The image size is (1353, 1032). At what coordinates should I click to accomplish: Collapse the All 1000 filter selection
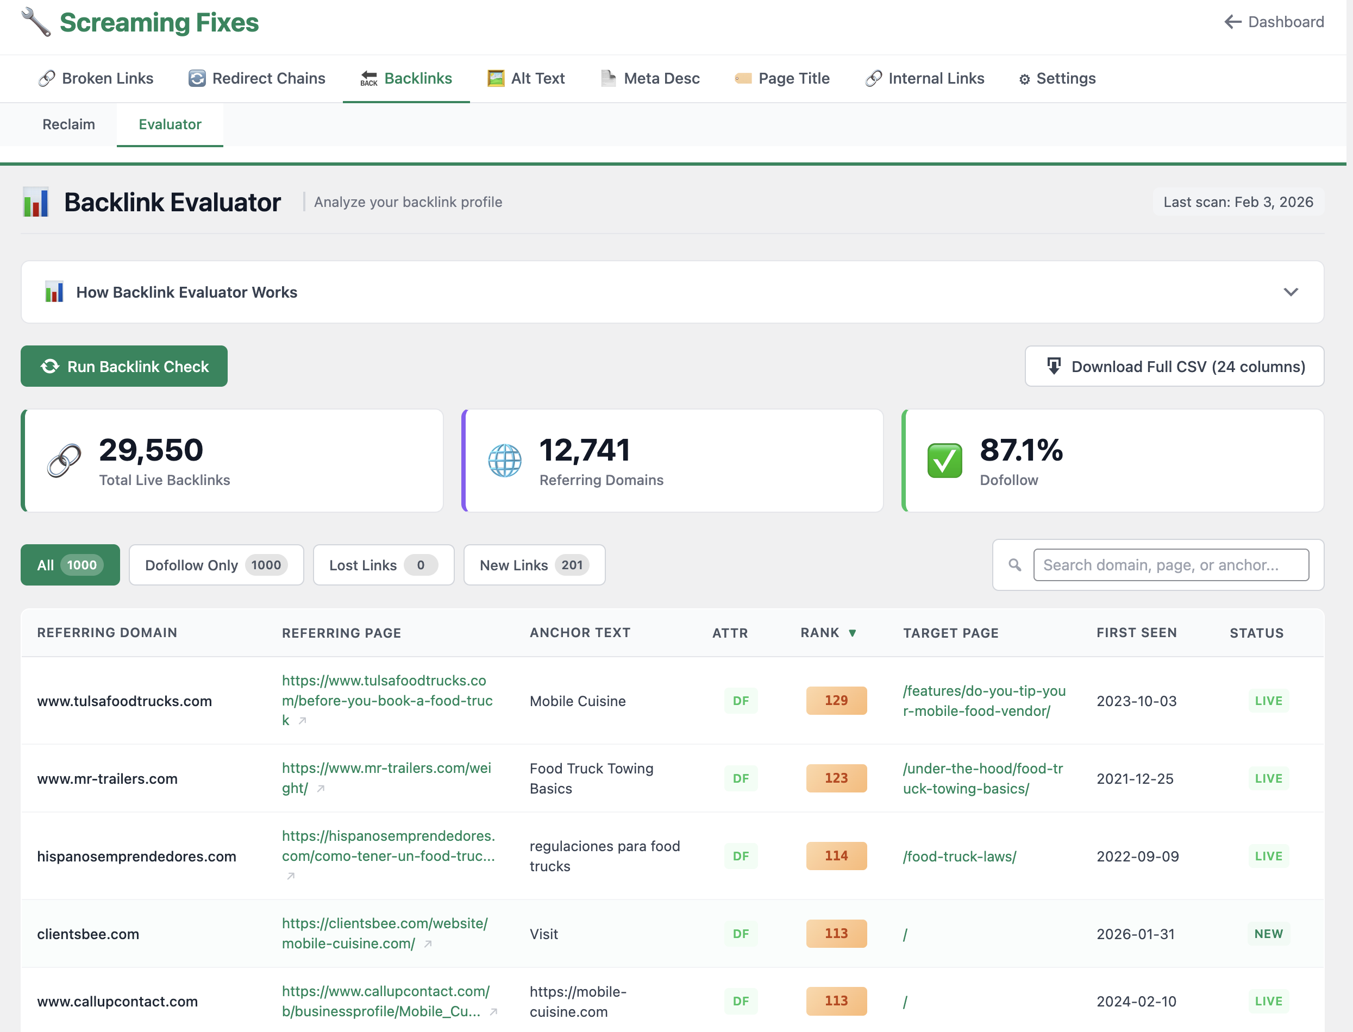click(70, 564)
